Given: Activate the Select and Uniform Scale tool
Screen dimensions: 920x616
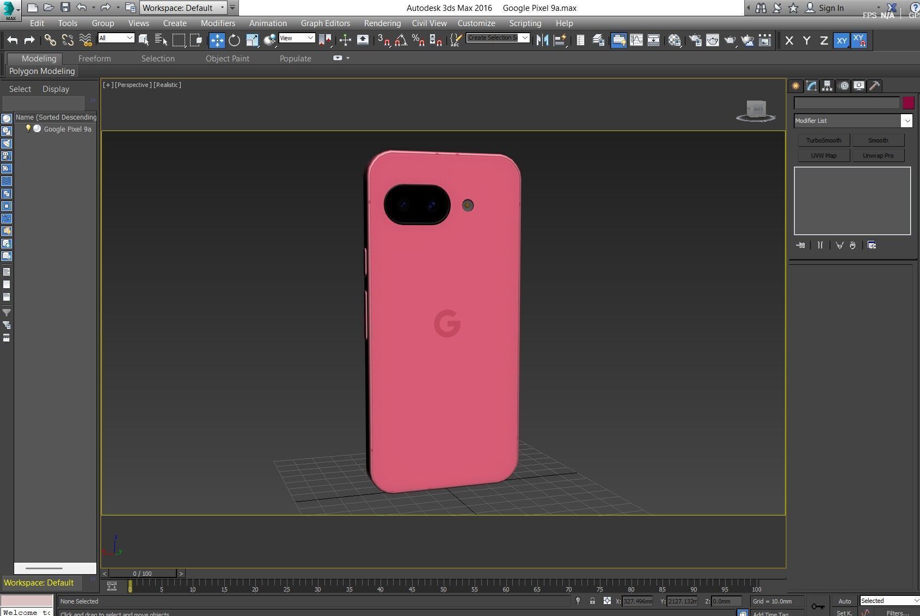Looking at the screenshot, I should tap(252, 40).
